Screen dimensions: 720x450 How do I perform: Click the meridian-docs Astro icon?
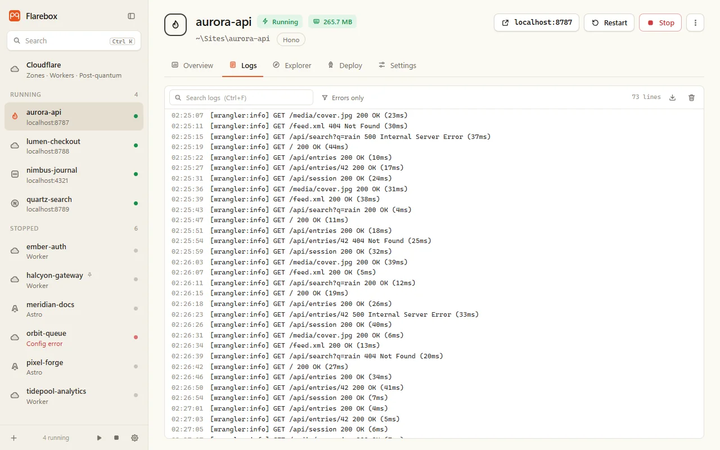15,309
